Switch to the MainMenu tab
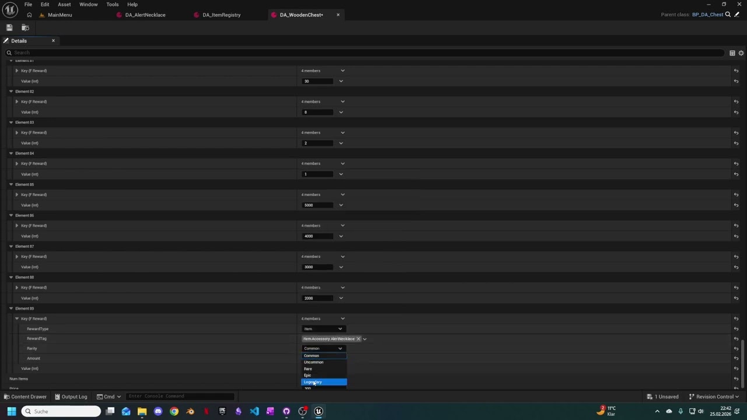The width and height of the screenshot is (747, 420). coord(60,15)
